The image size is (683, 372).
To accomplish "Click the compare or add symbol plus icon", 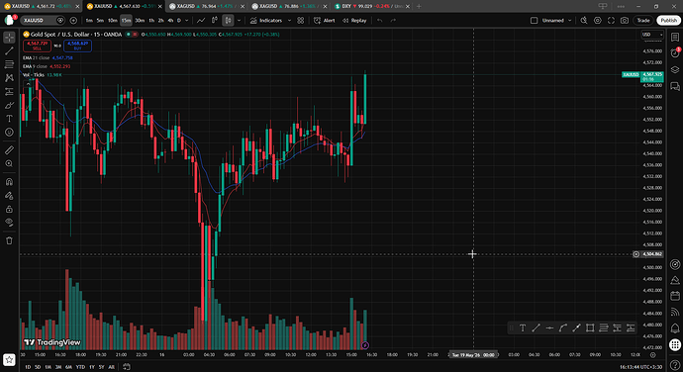I will [73, 21].
